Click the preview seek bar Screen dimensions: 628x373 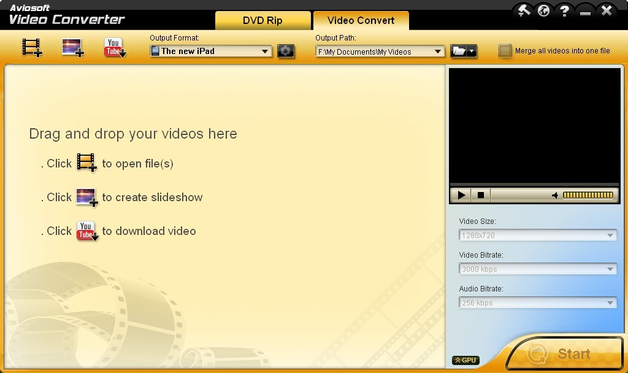coord(534,185)
